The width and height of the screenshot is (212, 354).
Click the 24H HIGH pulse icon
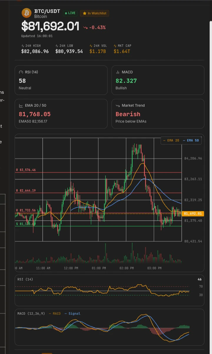23,46
